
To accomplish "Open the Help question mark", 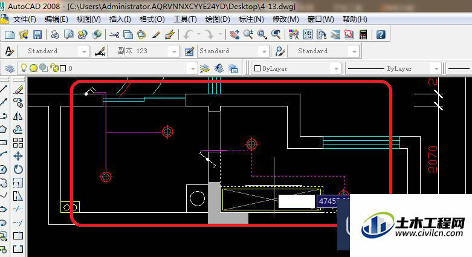I will [381, 34].
